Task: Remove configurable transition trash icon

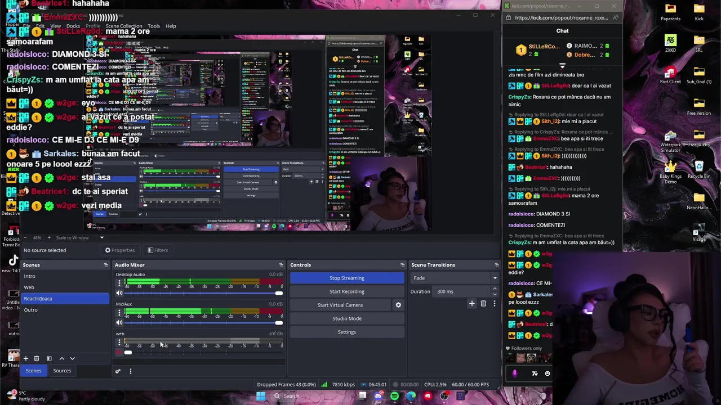Action: 483,304
